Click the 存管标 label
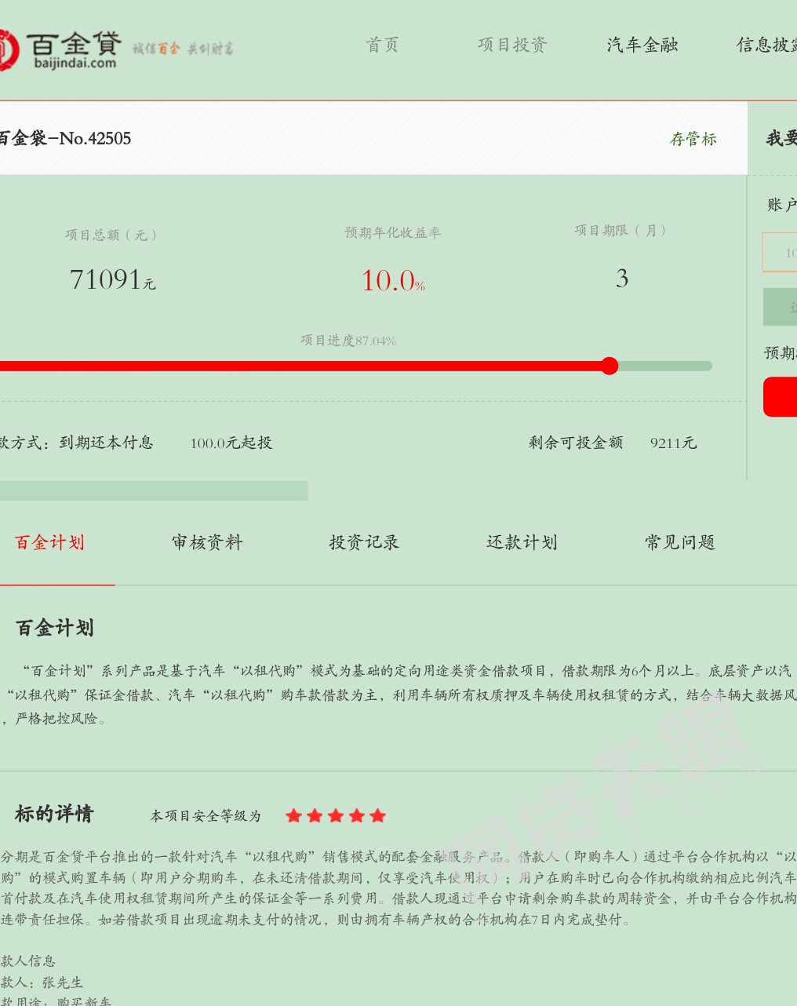This screenshot has width=797, height=1006. coord(693,139)
